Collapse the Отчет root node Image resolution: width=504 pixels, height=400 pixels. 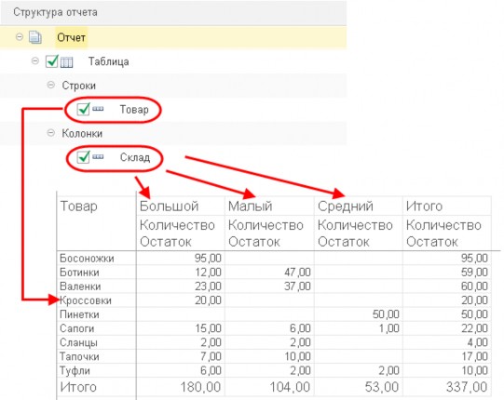pos(20,37)
